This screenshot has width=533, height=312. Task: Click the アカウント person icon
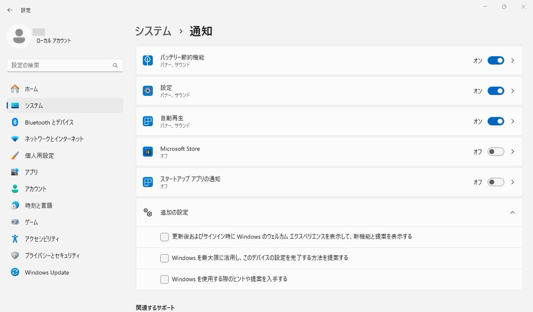tap(15, 189)
